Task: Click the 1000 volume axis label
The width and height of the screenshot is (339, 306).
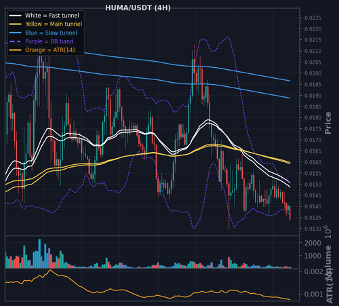Action: [313, 256]
